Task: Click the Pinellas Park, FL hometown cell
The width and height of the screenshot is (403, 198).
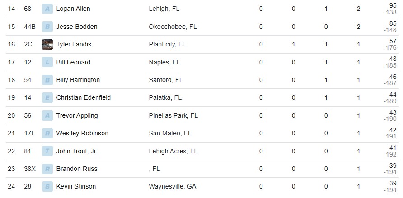Action: click(x=173, y=115)
